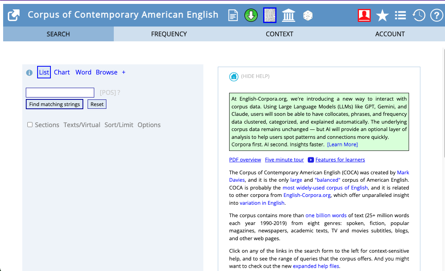Click the search word input field
The height and width of the screenshot is (271, 445).
(x=60, y=92)
